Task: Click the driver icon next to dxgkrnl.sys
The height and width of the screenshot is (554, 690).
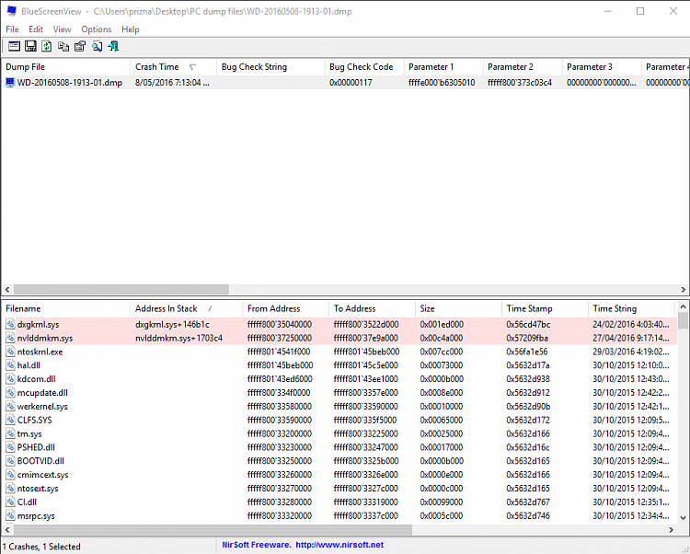Action: (x=10, y=324)
